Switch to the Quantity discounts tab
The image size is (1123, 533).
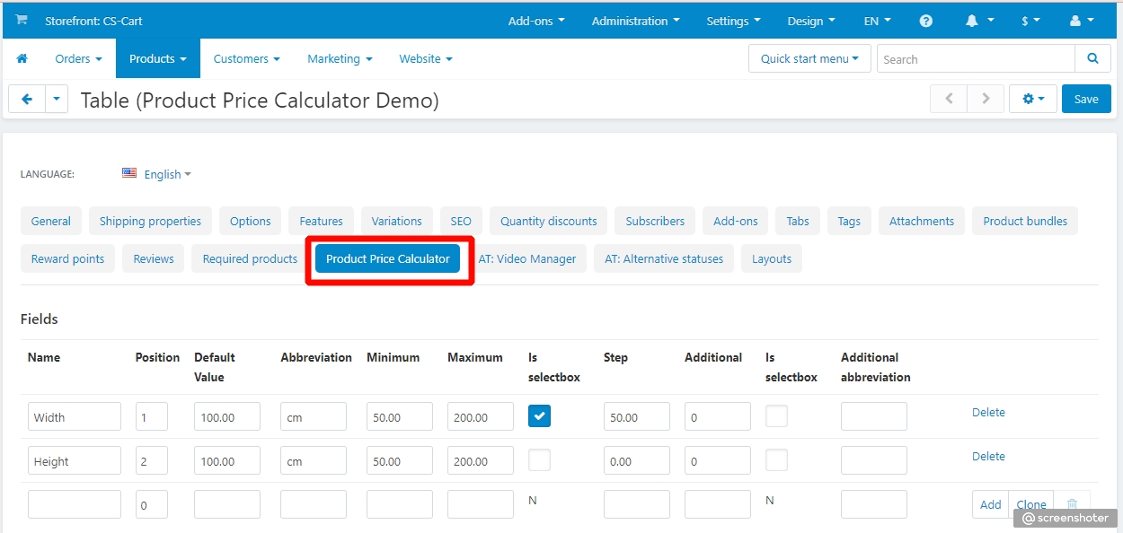click(x=548, y=221)
